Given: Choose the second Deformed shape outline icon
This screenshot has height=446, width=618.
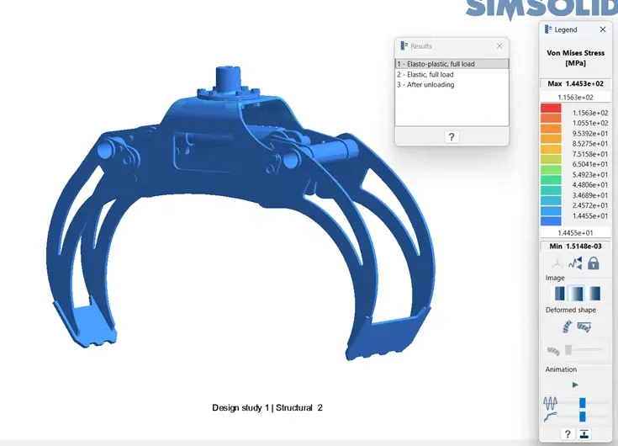Looking at the screenshot, I should click(x=585, y=326).
